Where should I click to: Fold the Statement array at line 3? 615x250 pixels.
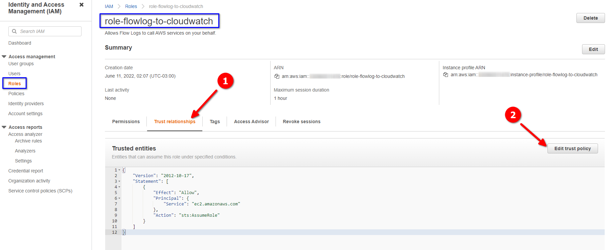click(119, 181)
